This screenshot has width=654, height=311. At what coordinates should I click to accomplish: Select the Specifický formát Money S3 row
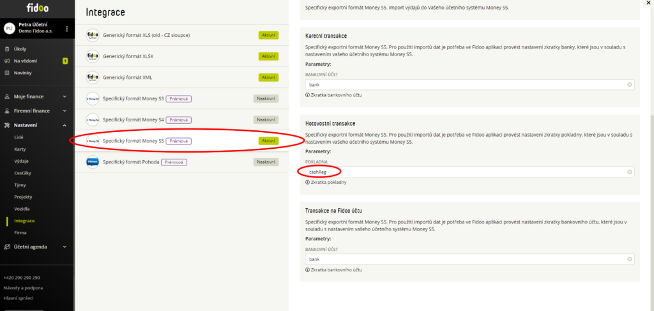(x=182, y=99)
